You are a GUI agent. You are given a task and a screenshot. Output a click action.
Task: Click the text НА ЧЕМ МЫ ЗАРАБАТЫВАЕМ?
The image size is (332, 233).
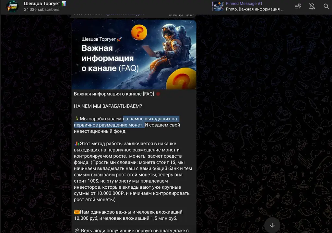[108, 106]
